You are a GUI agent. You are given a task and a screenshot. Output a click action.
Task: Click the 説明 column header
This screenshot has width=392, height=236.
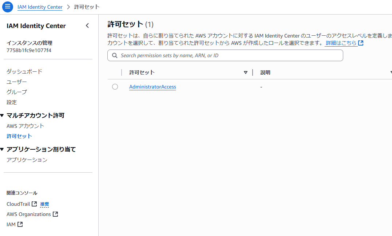[x=265, y=72]
